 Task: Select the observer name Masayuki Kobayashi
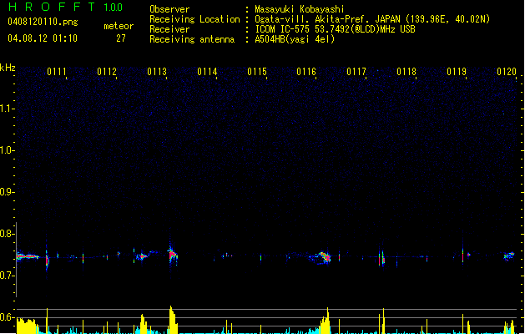300,9
